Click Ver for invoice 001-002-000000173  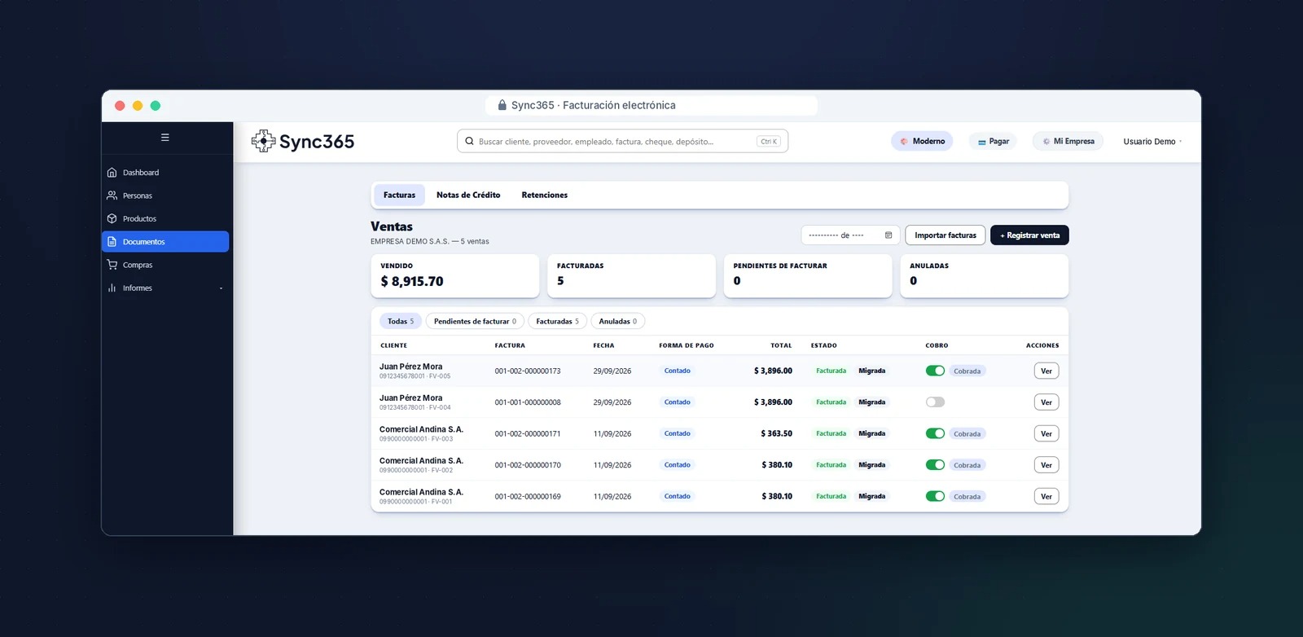[x=1046, y=371]
